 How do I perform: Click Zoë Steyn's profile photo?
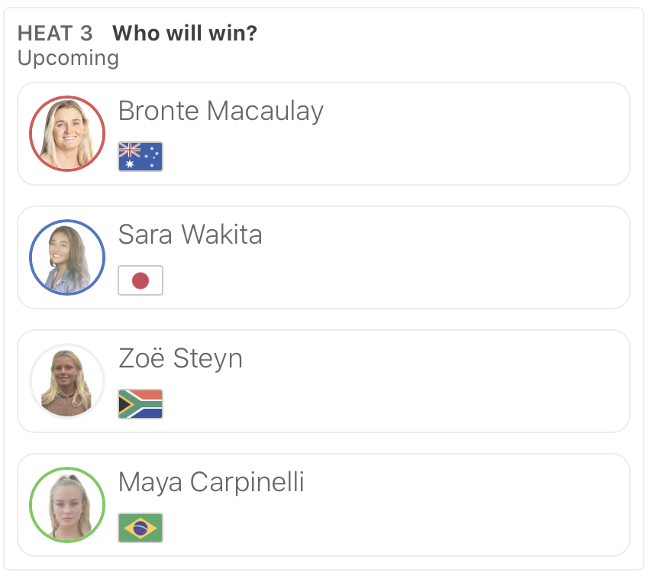tap(67, 381)
